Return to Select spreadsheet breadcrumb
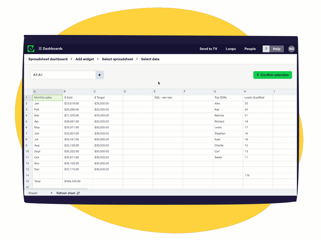Image resolution: width=321 pixels, height=240 pixels. [117, 59]
